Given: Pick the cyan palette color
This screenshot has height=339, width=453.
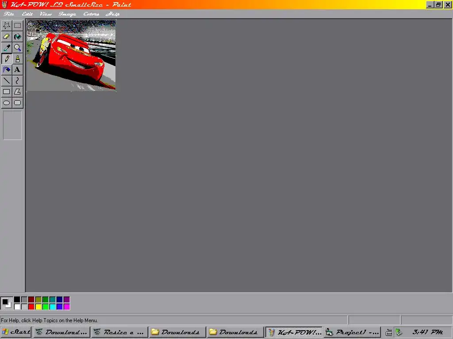Looking at the screenshot, I should [x=53, y=307].
